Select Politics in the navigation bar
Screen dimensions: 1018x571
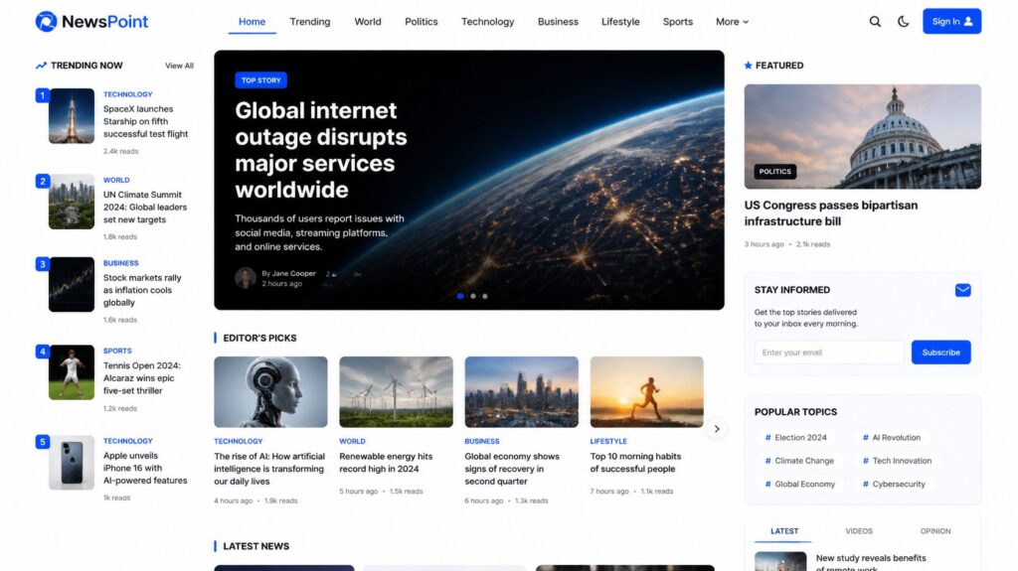422,22
